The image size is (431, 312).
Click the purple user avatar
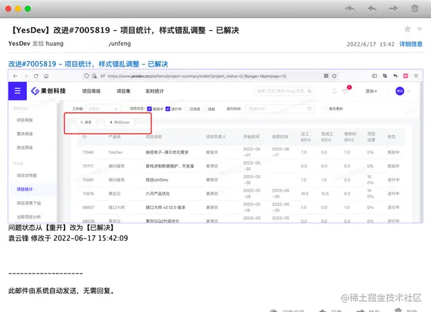click(399, 91)
